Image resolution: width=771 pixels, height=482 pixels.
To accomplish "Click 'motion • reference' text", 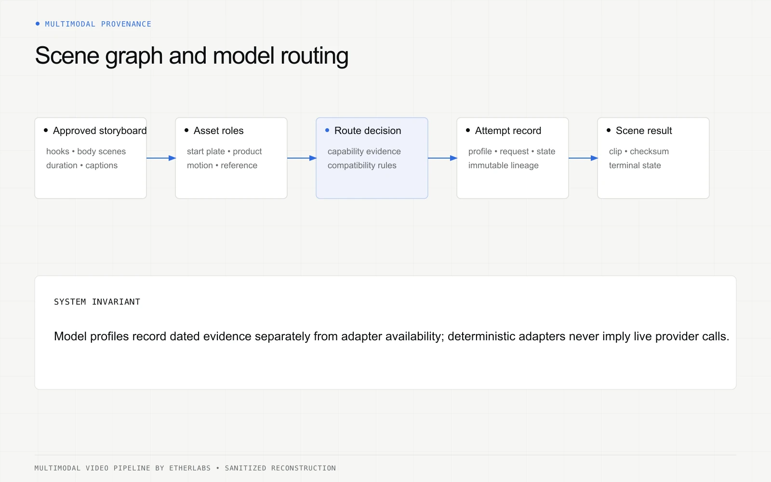I will pyautogui.click(x=222, y=165).
